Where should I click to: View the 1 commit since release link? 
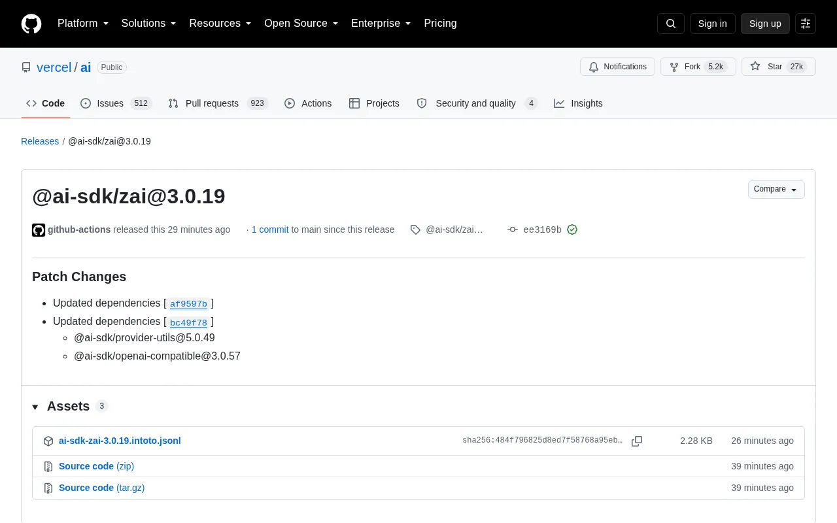pyautogui.click(x=270, y=229)
